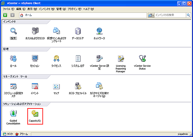Screen dimensions: 193x137
Task: Open vCenter Service Status
Action: pos(142,58)
